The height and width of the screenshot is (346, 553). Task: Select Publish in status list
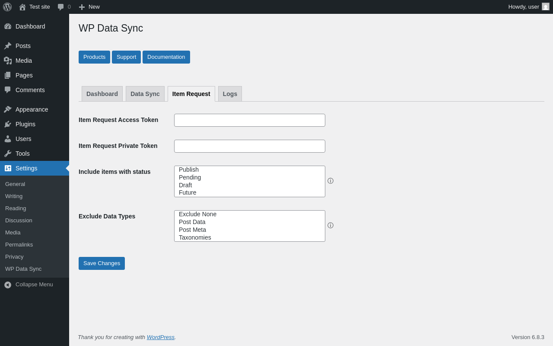(x=189, y=170)
